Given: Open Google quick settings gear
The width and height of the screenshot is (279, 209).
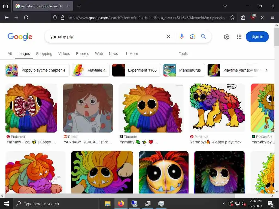Looking at the screenshot, I should click(227, 37).
